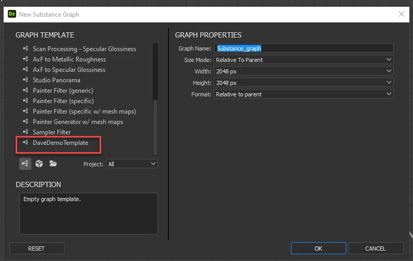Select AxF to Metallic Roughness template
This screenshot has width=413, height=261.
click(69, 59)
